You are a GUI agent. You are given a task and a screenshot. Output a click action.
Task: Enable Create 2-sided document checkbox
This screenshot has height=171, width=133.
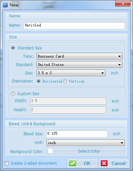[x=6, y=163]
